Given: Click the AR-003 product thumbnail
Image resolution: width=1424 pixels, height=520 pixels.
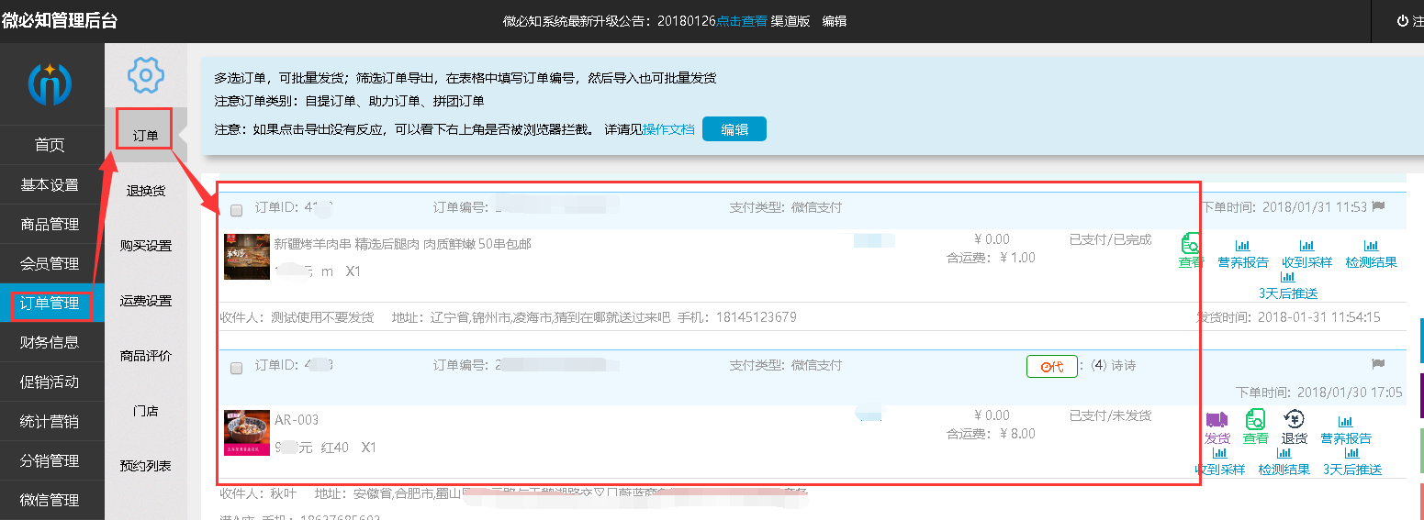Looking at the screenshot, I should pyautogui.click(x=246, y=433).
